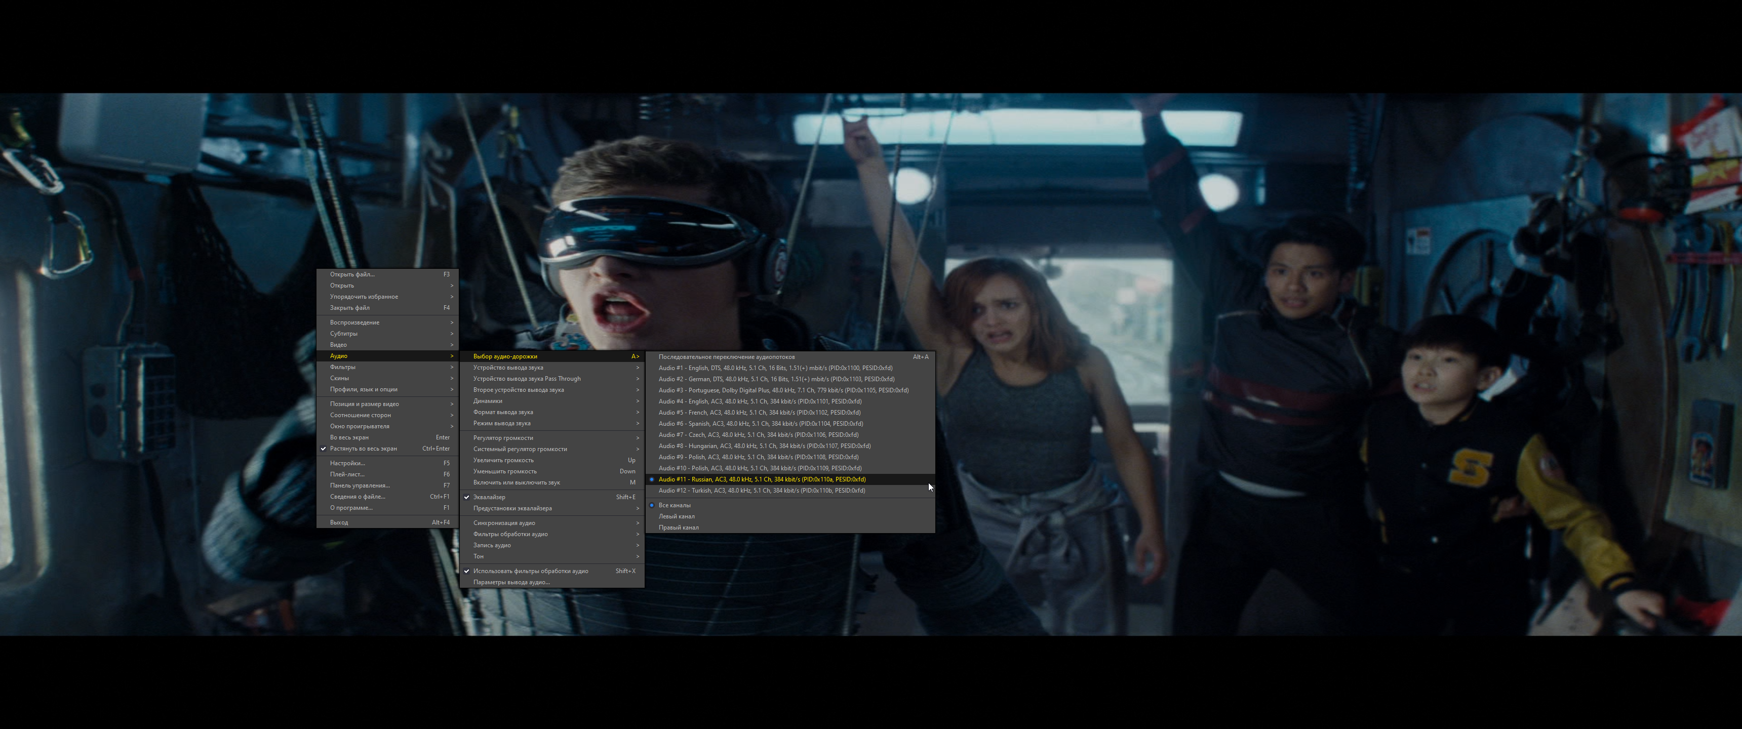Click "Последовательное переключение аудиопотоков"

pos(790,357)
